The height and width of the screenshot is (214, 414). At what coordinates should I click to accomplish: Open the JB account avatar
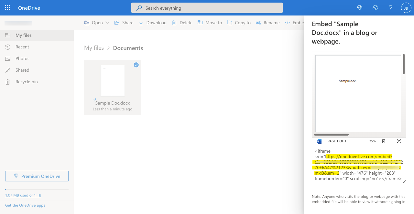point(406,8)
